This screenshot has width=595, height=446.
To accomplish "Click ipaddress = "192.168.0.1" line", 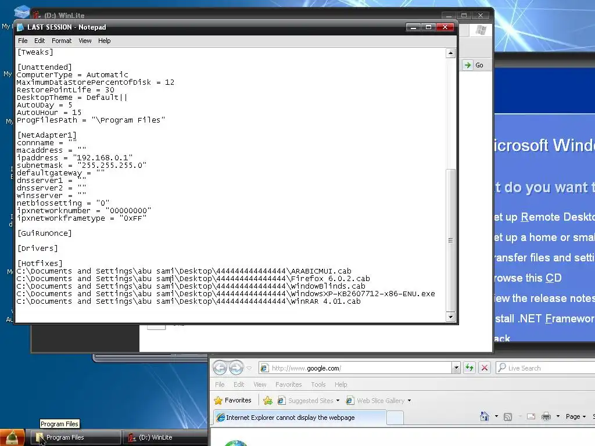I will 75,158.
